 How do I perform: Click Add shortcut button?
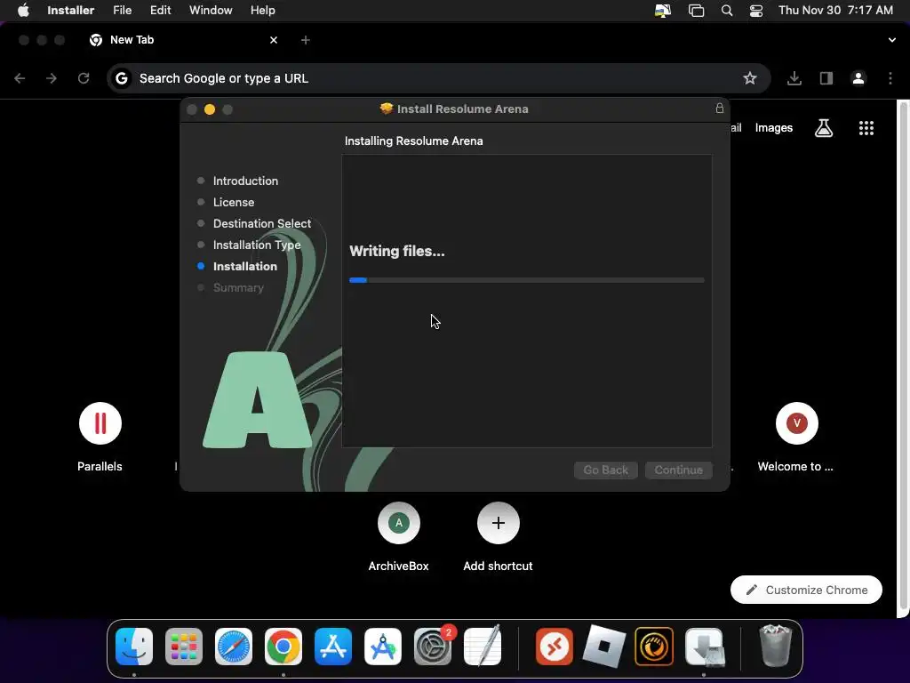pyautogui.click(x=498, y=536)
